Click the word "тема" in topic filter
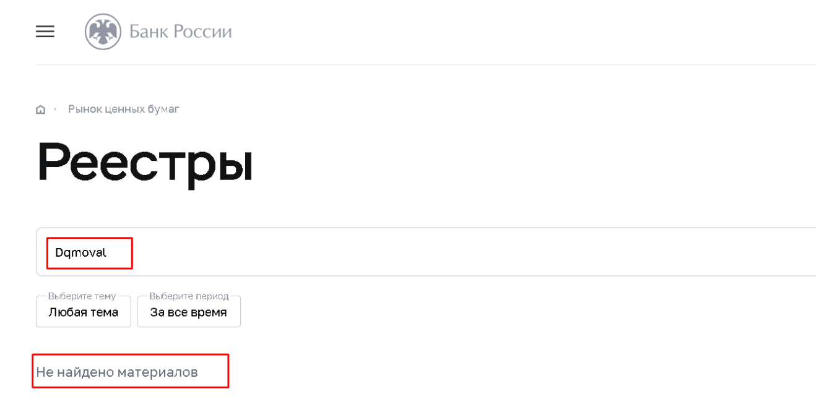The width and height of the screenshot is (816, 420). pyautogui.click(x=103, y=312)
